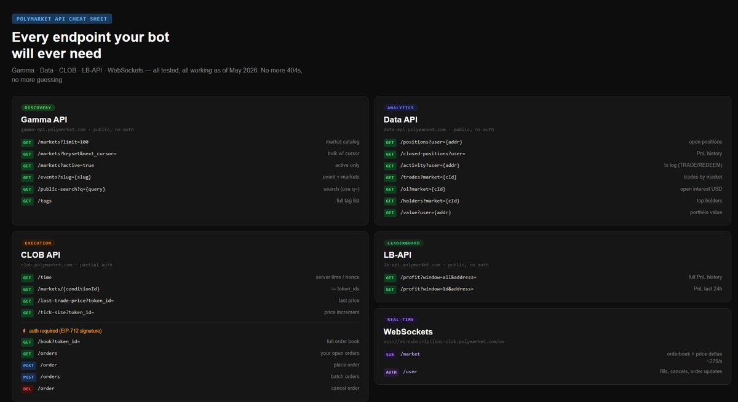The image size is (738, 402).
Task: Select the /closed-positions?user= endpoint
Action: tap(432, 153)
